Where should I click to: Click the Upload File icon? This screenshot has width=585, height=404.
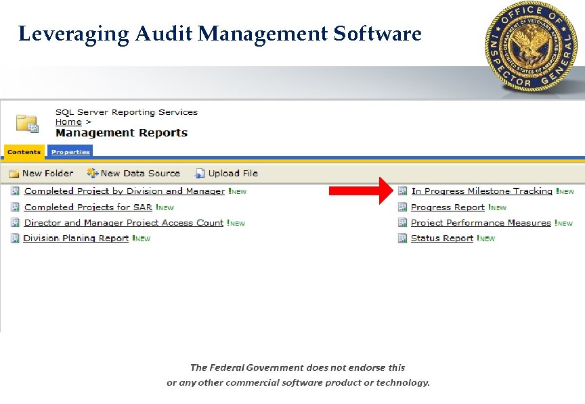click(200, 173)
